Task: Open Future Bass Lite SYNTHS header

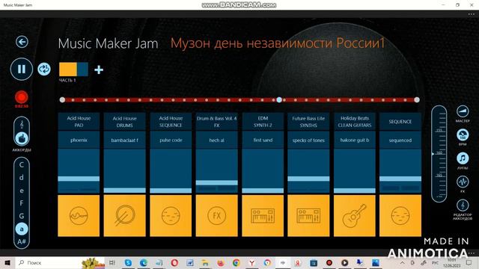Action: (x=308, y=121)
